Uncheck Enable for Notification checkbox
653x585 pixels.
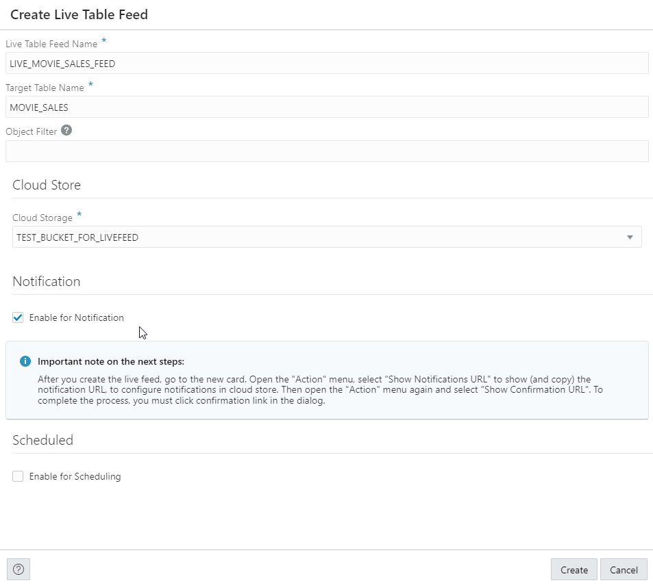point(18,317)
